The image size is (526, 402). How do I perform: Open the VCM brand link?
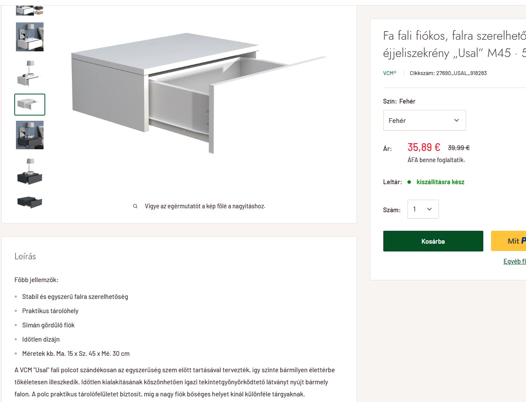[389, 73]
